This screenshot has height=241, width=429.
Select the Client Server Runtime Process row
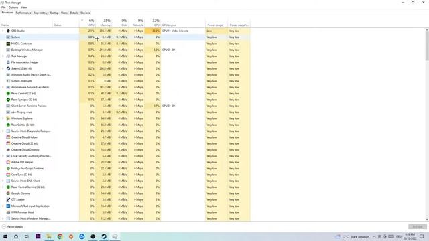click(x=125, y=106)
